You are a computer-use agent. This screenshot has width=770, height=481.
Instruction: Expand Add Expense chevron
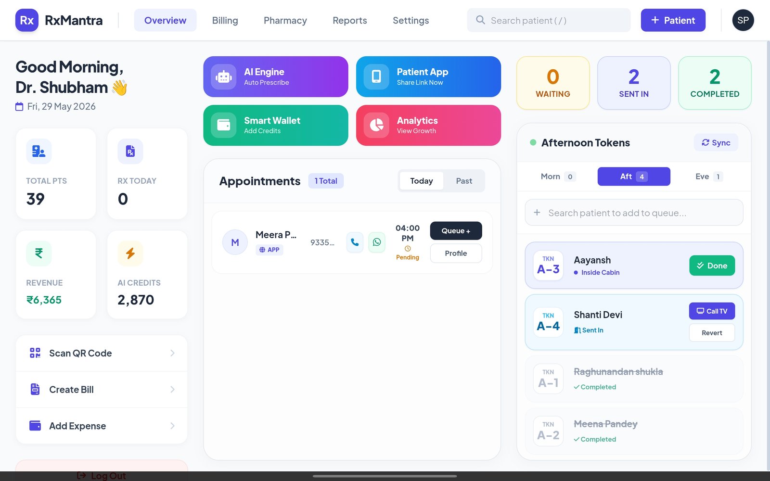(x=172, y=426)
